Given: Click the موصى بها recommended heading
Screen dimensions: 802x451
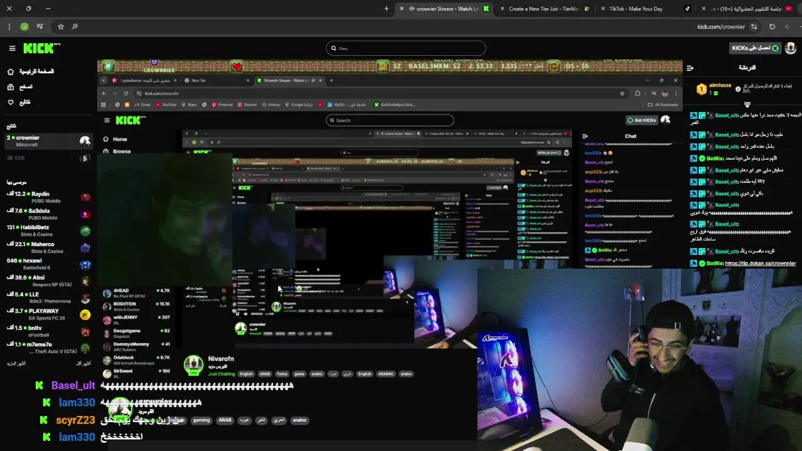Looking at the screenshot, I should (x=16, y=182).
